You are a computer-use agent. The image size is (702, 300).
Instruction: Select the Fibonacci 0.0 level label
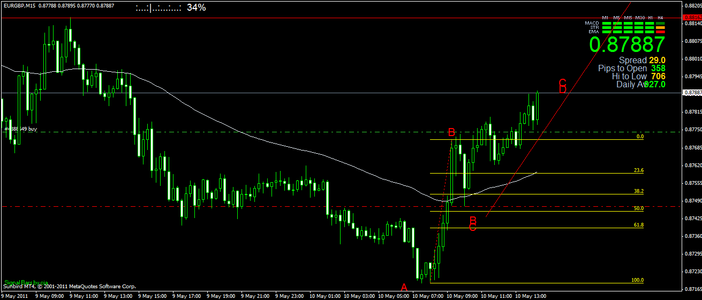tap(640, 137)
